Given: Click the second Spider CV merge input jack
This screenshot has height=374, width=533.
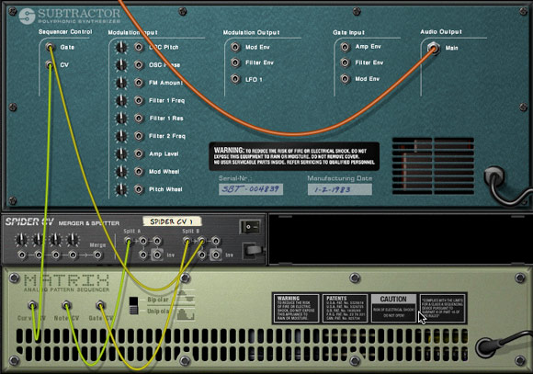Looking at the screenshot, I should coord(39,255).
